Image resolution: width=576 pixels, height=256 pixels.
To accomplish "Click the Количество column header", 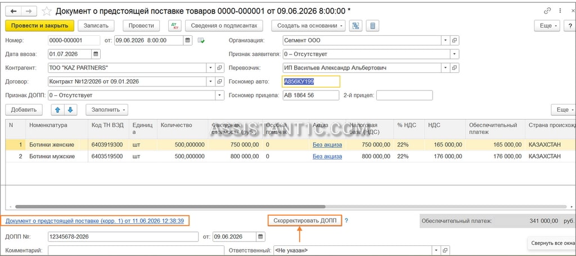I will click(183, 129).
